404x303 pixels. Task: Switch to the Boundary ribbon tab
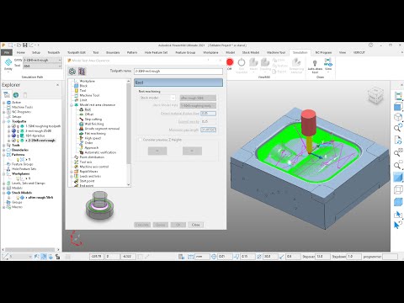pos(113,52)
